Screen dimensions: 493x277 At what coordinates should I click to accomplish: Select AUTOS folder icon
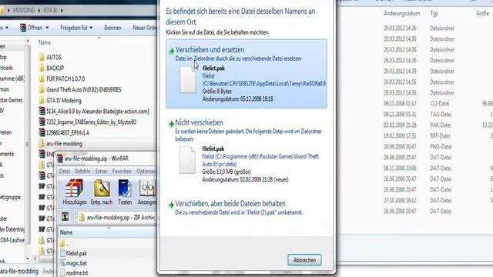42,57
